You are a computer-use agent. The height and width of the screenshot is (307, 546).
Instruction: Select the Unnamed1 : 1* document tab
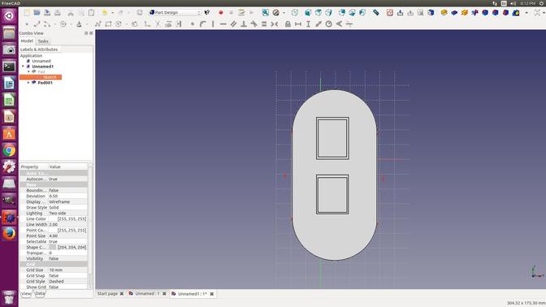(193, 294)
